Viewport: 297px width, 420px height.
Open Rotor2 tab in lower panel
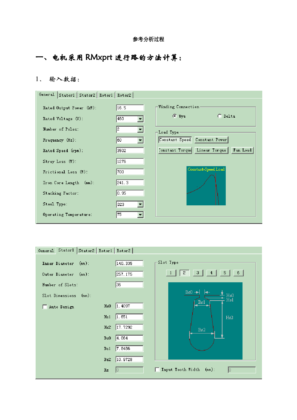click(124, 251)
